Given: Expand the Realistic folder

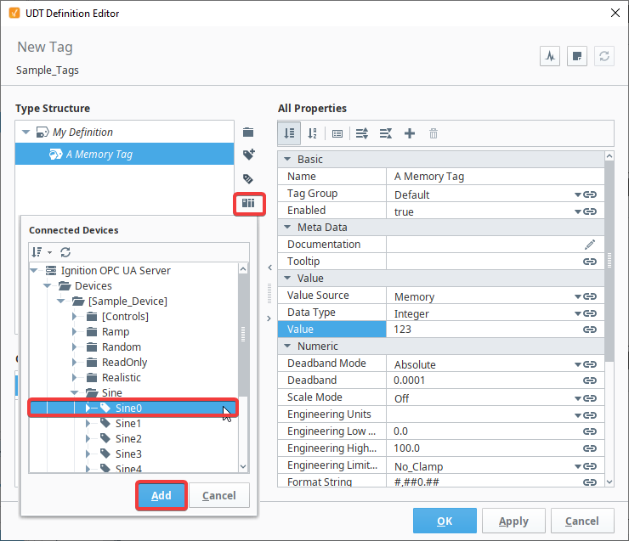Looking at the screenshot, I should point(74,377).
